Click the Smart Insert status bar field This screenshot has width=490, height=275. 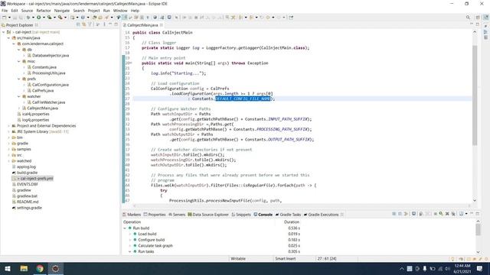coord(286,259)
